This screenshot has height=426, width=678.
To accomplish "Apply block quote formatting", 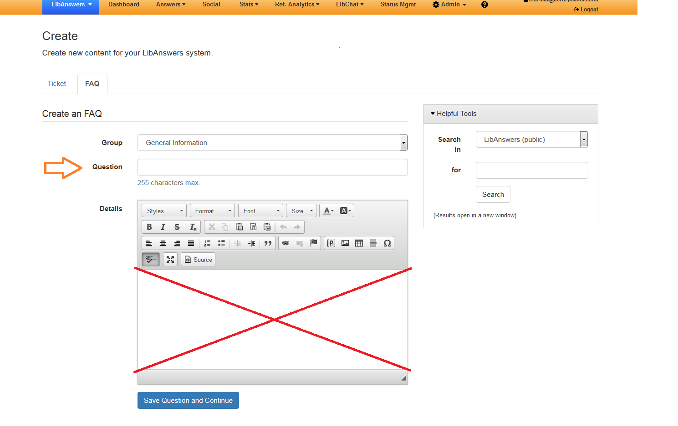I will click(x=268, y=243).
